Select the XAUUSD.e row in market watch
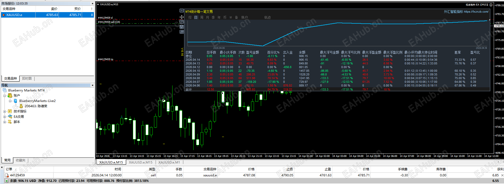The width and height of the screenshot is (504, 184). (47, 15)
